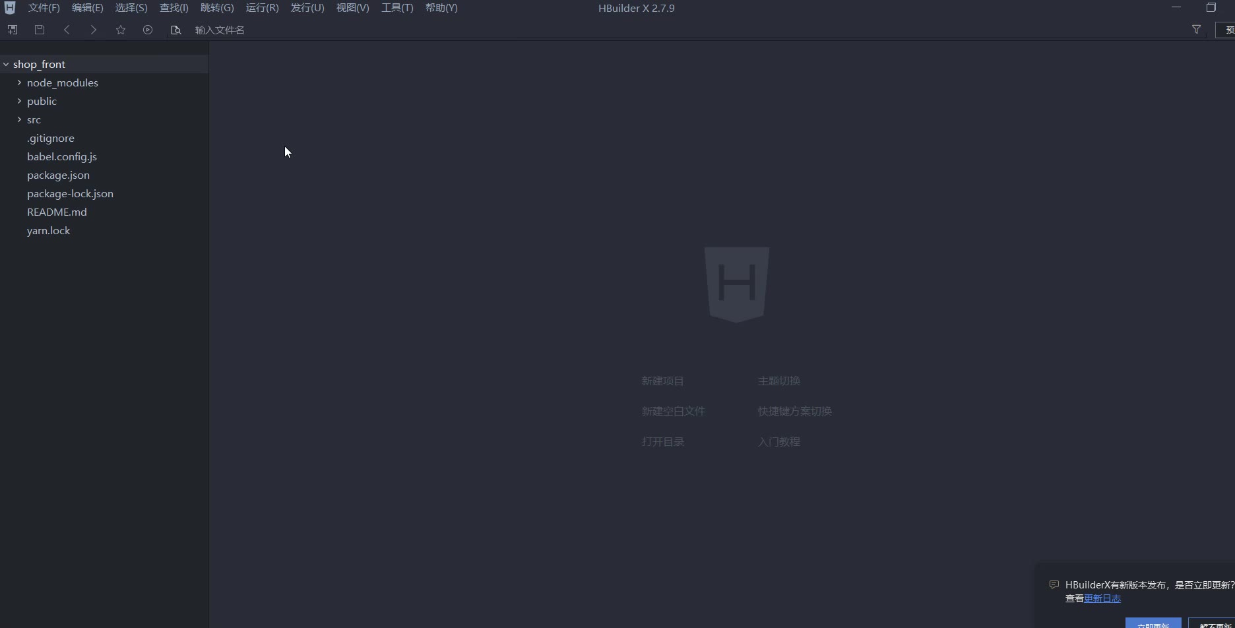Screen dimensions: 1235x628
Task: Open the 查找(I) menu
Action: [x=174, y=8]
